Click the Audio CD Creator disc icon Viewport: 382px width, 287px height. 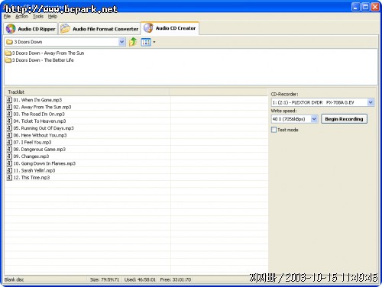pos(148,28)
